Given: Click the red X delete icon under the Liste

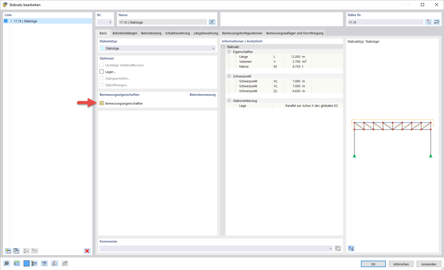Looking at the screenshot, I should point(87,251).
